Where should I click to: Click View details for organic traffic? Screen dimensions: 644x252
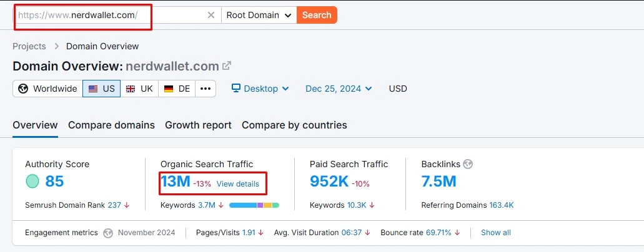pos(238,184)
